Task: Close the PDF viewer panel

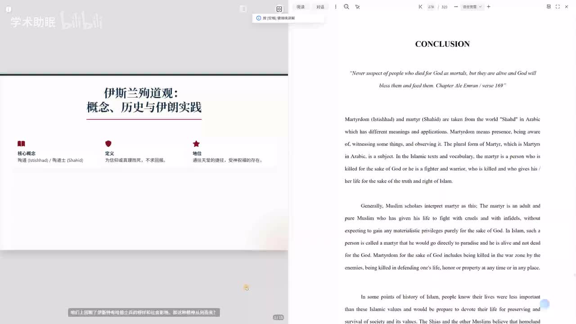Action: pos(567,7)
